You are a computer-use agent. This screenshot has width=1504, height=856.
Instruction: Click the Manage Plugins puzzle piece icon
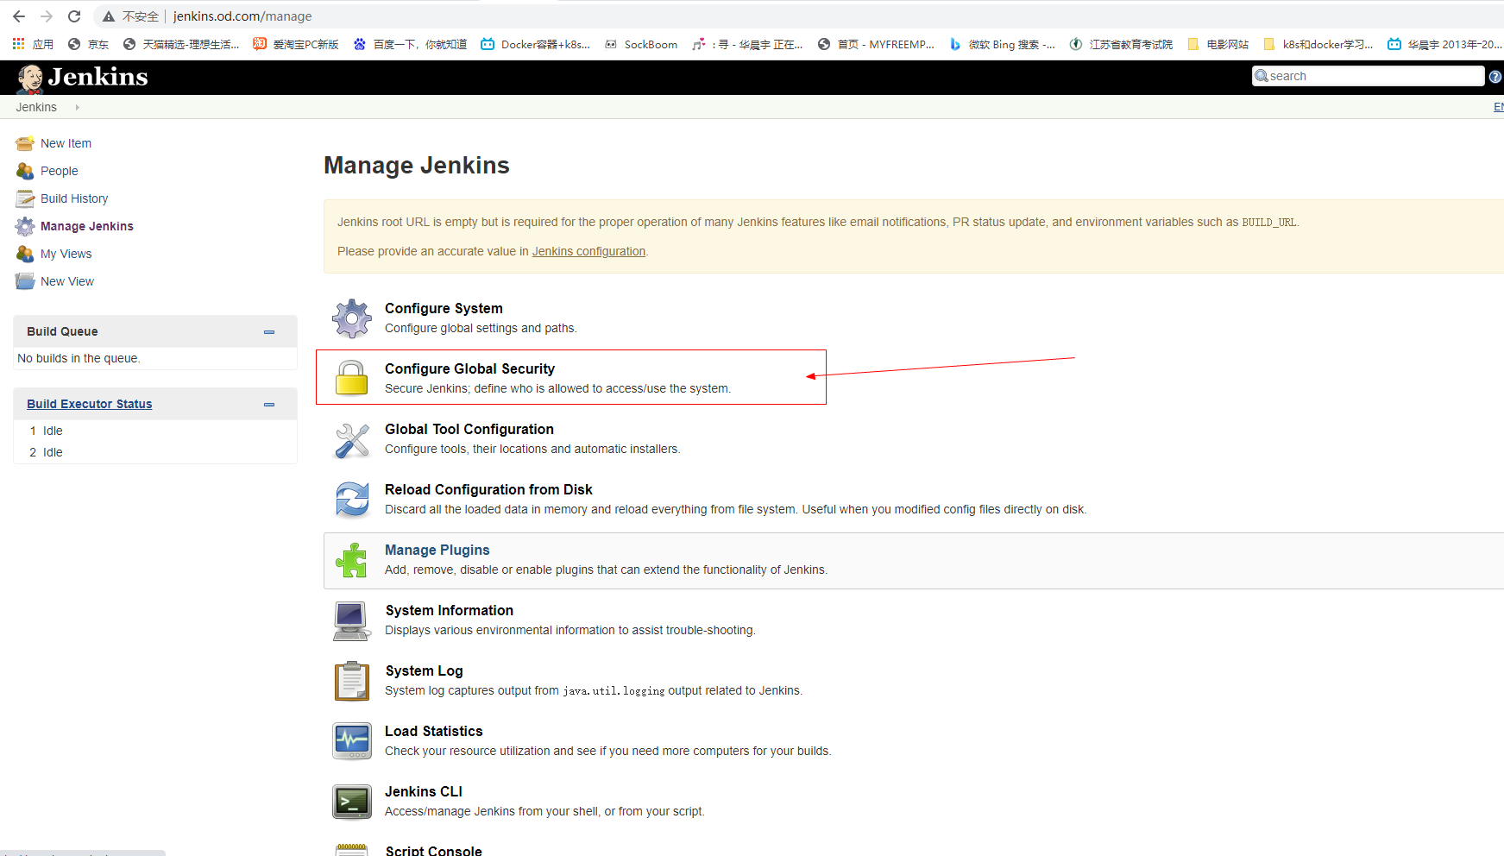352,561
